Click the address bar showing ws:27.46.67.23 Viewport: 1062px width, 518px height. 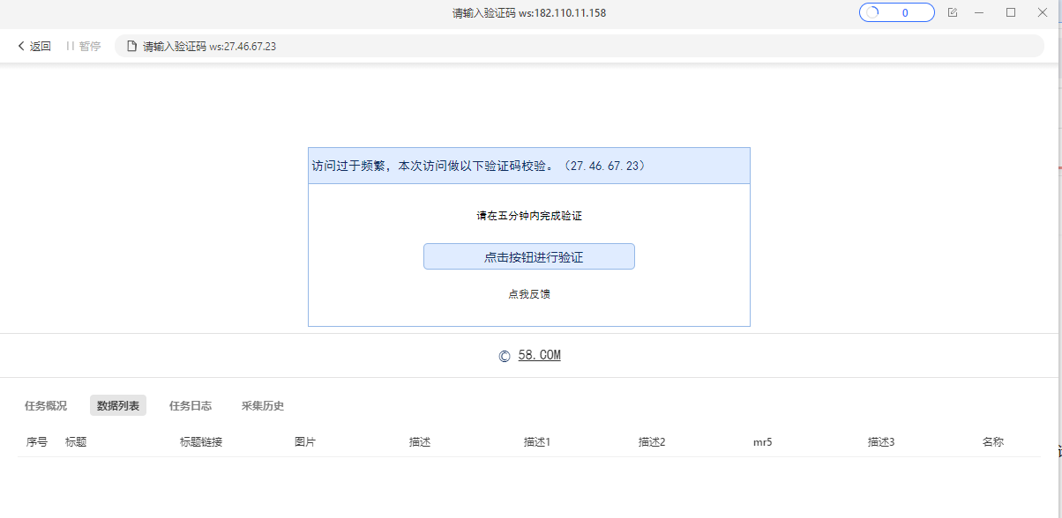coord(580,46)
